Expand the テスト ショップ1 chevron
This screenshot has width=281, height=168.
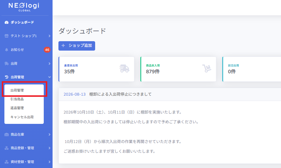click(49, 36)
